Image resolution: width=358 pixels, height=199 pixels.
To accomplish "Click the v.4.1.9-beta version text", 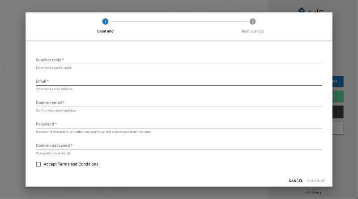I will [x=313, y=193].
